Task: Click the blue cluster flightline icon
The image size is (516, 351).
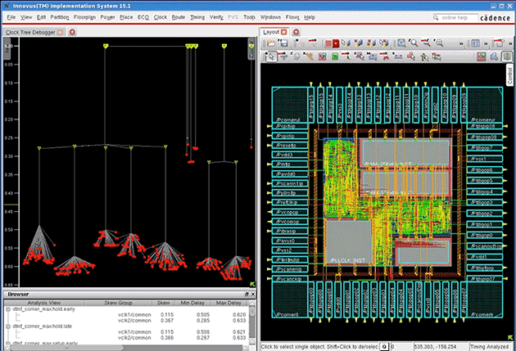Action: click(x=494, y=56)
